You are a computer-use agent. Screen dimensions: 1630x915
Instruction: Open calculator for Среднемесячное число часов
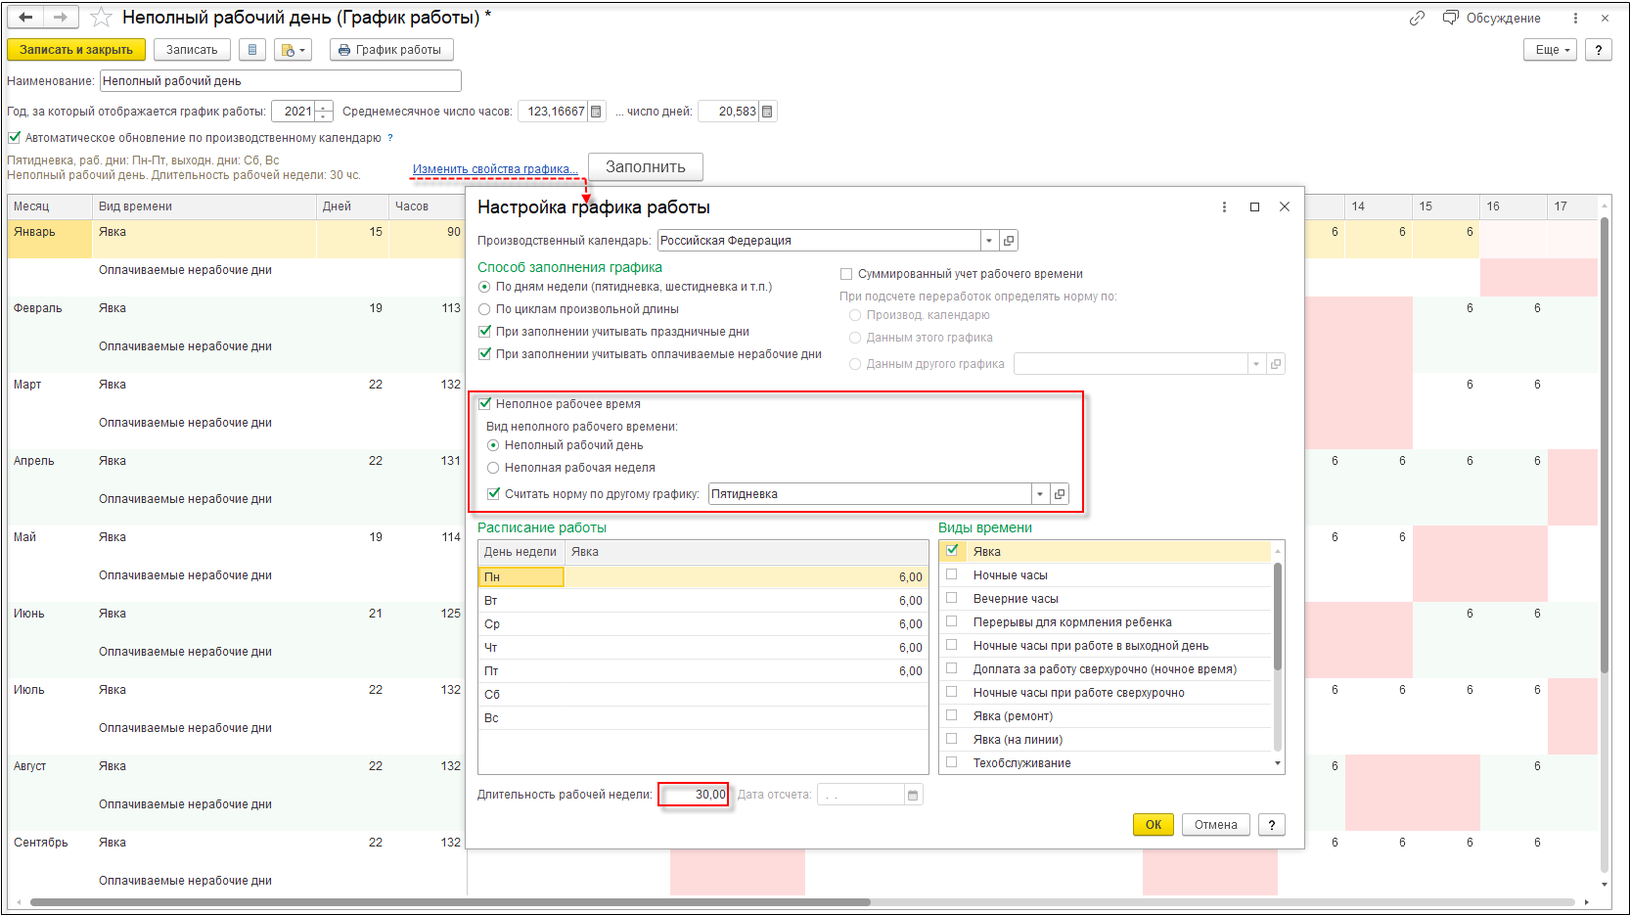click(596, 112)
